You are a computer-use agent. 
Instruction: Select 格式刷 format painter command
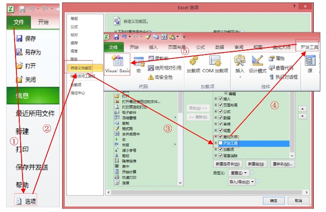click(x=124, y=129)
